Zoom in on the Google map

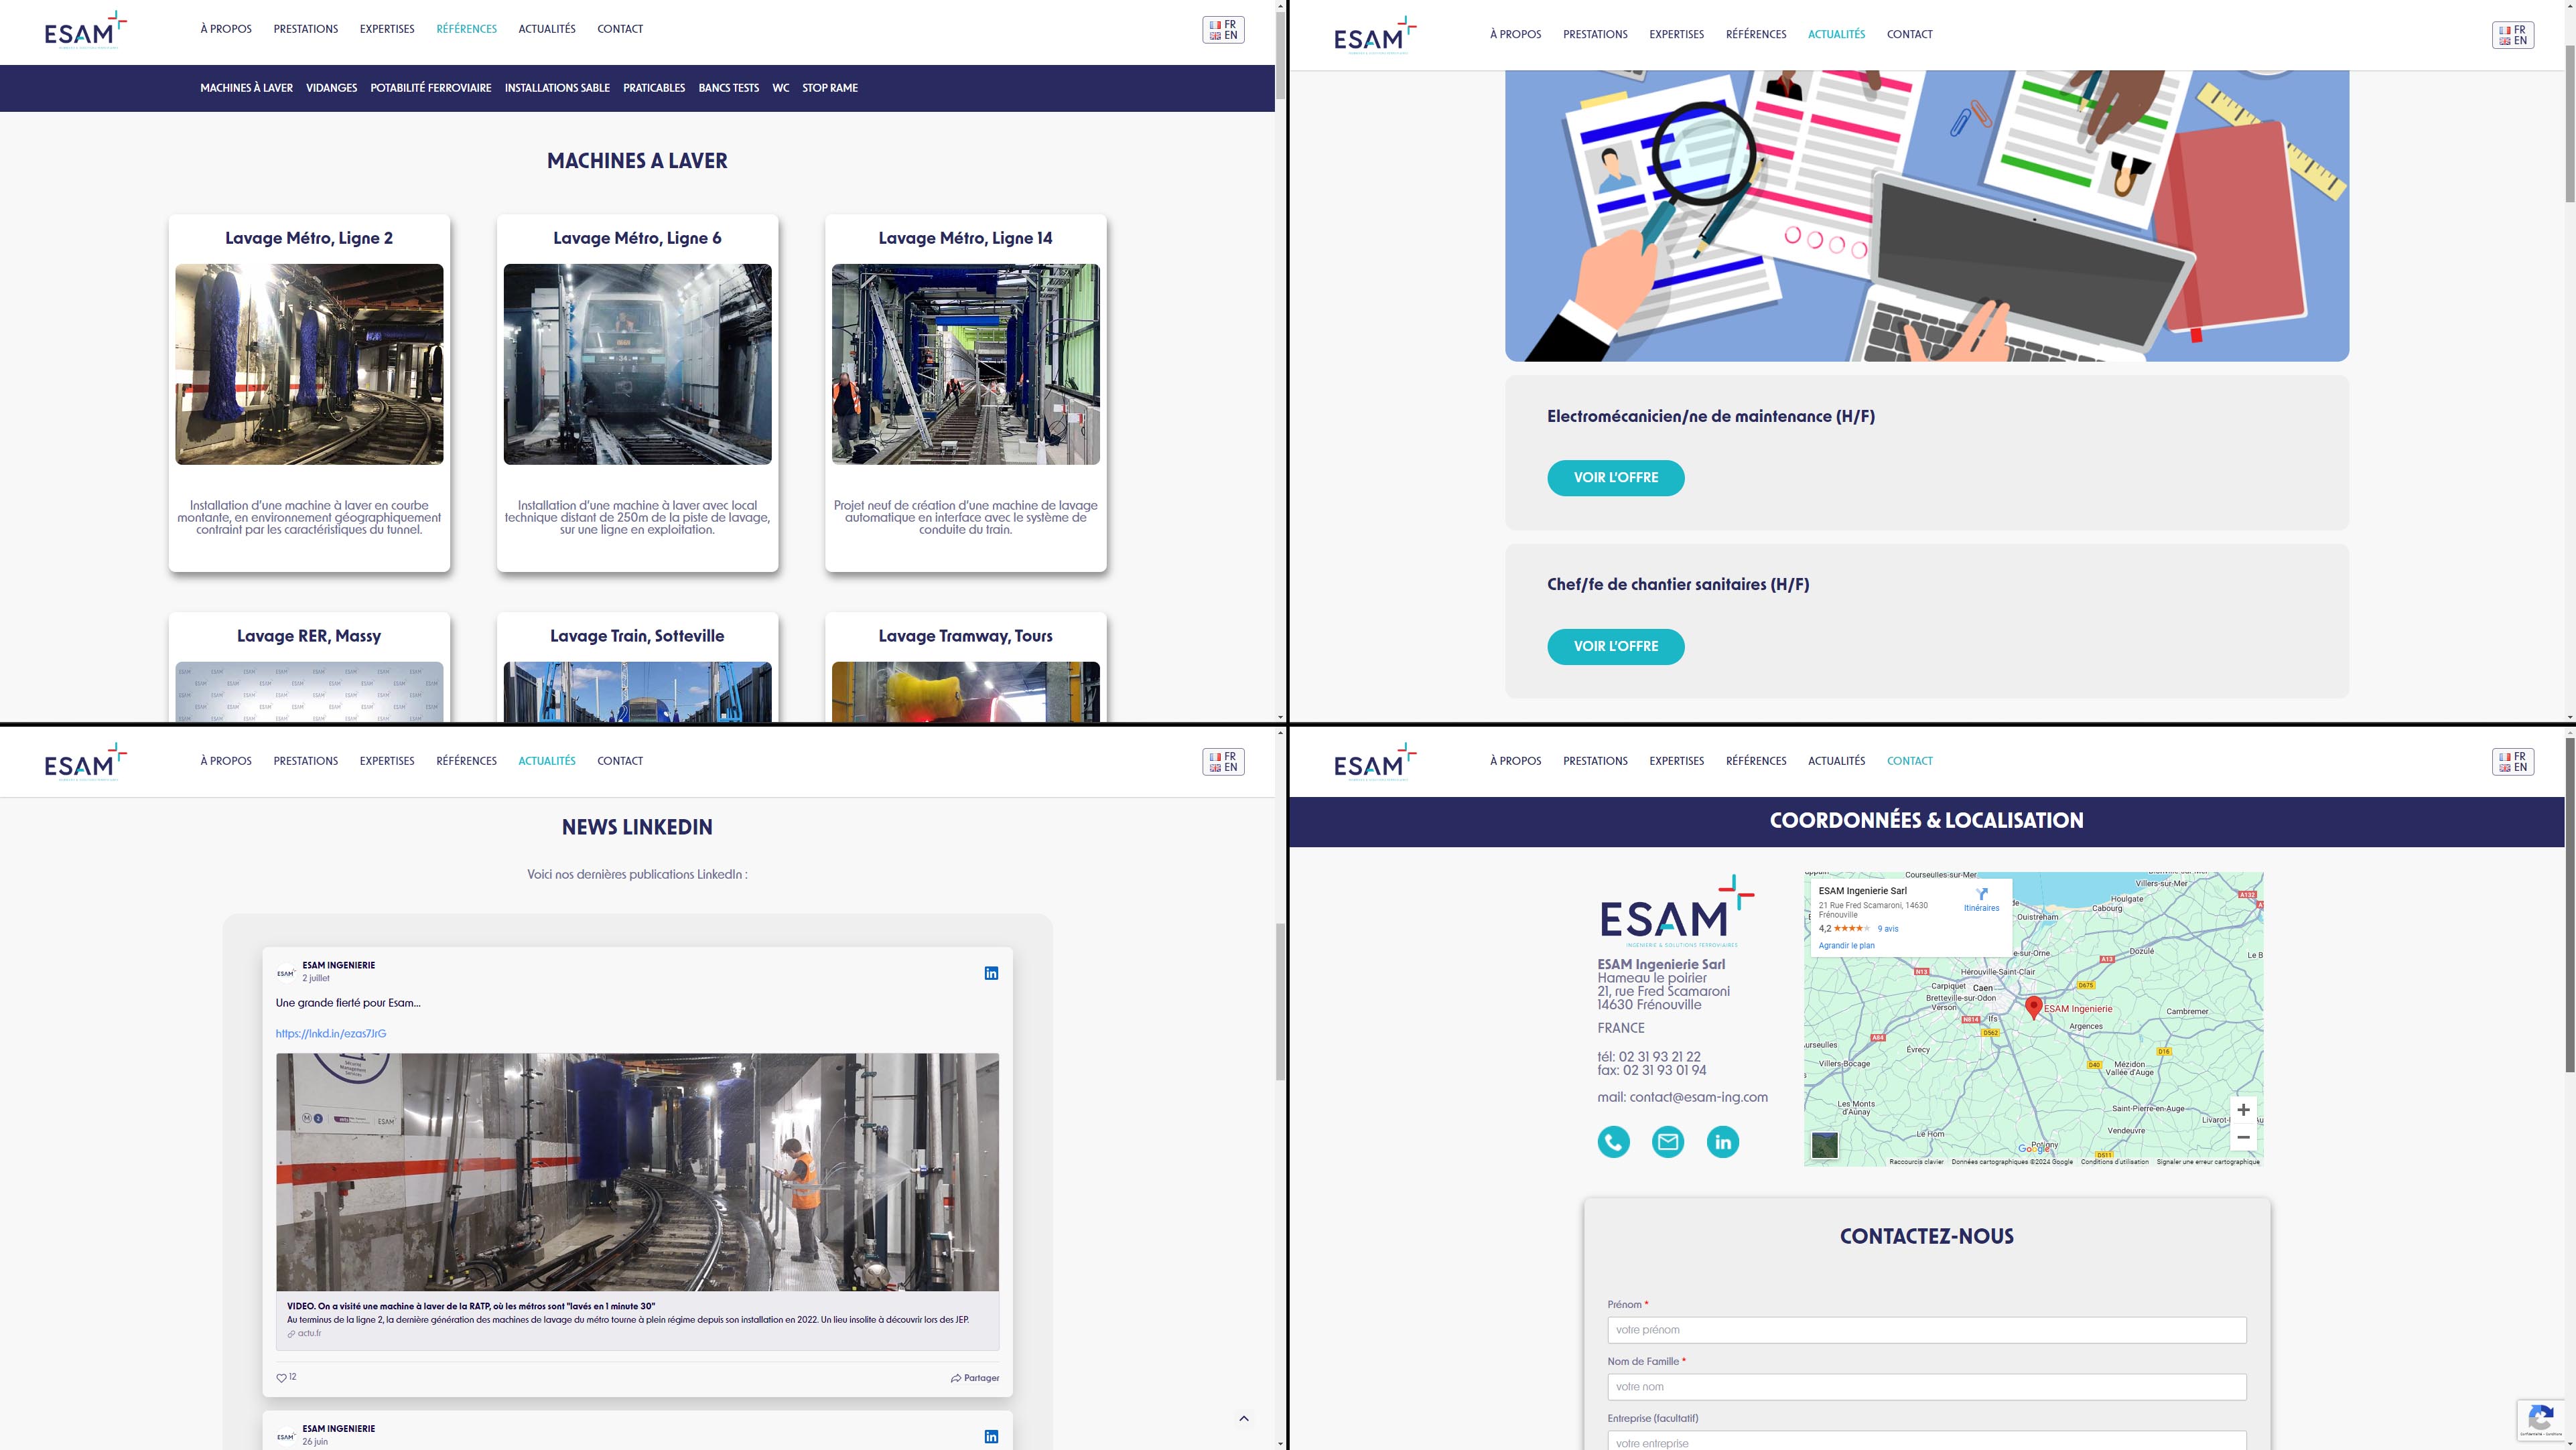[x=2244, y=1110]
